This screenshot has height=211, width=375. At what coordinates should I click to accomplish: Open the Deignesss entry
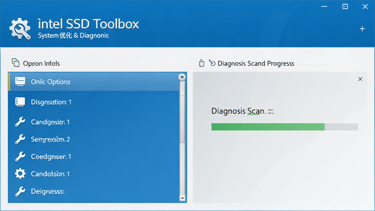coord(94,191)
